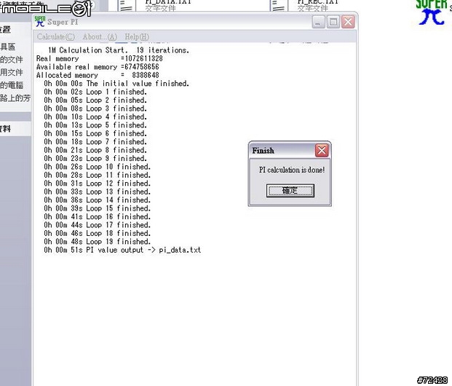Maximize the Super PI window
Viewport: 452px width, 386px height.
click(333, 22)
